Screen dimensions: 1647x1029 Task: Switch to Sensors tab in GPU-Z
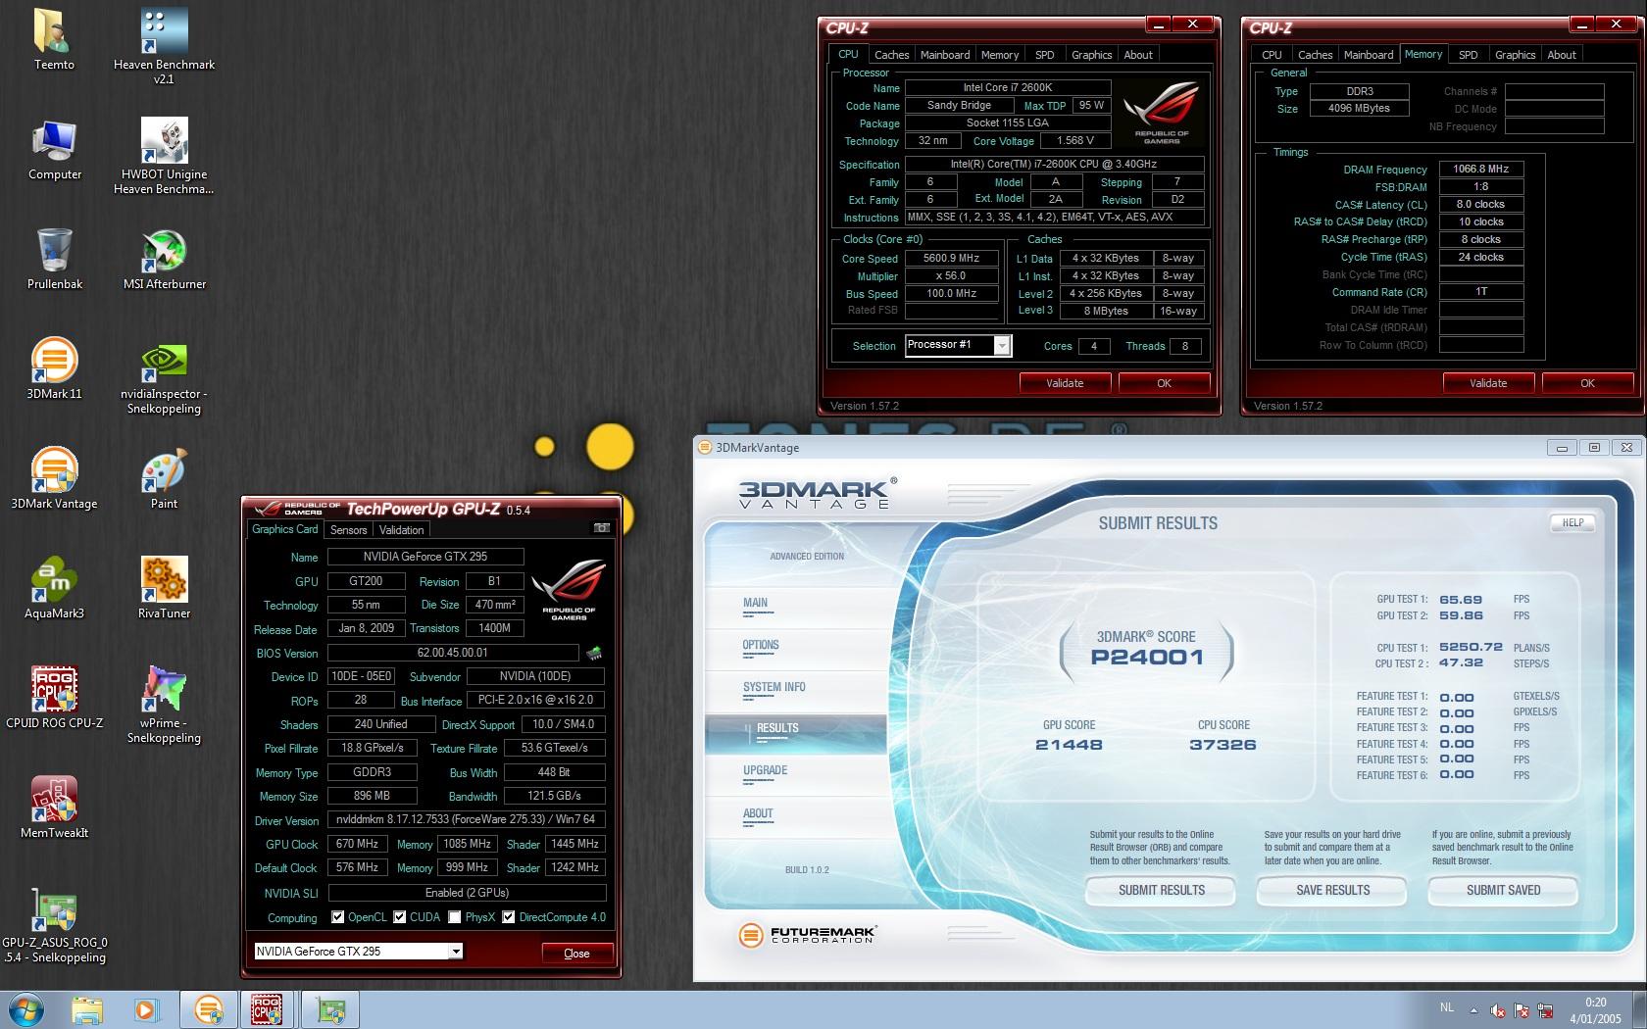click(x=348, y=529)
